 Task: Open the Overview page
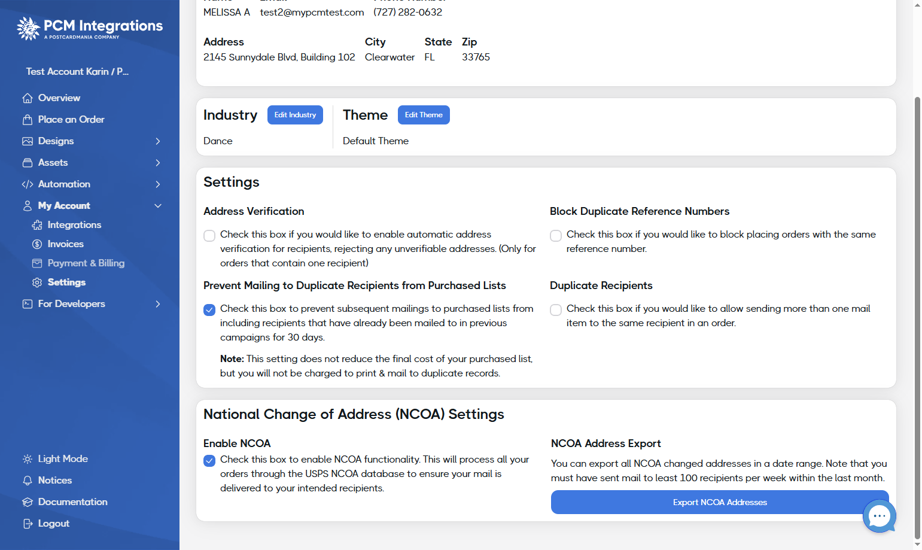[x=59, y=98]
